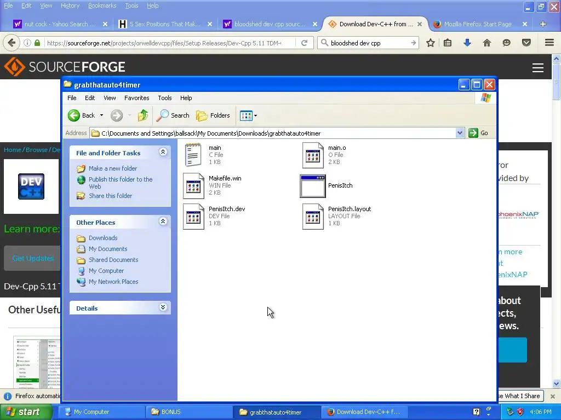
Task: Click Publish this folder to the Web
Action: click(121, 183)
